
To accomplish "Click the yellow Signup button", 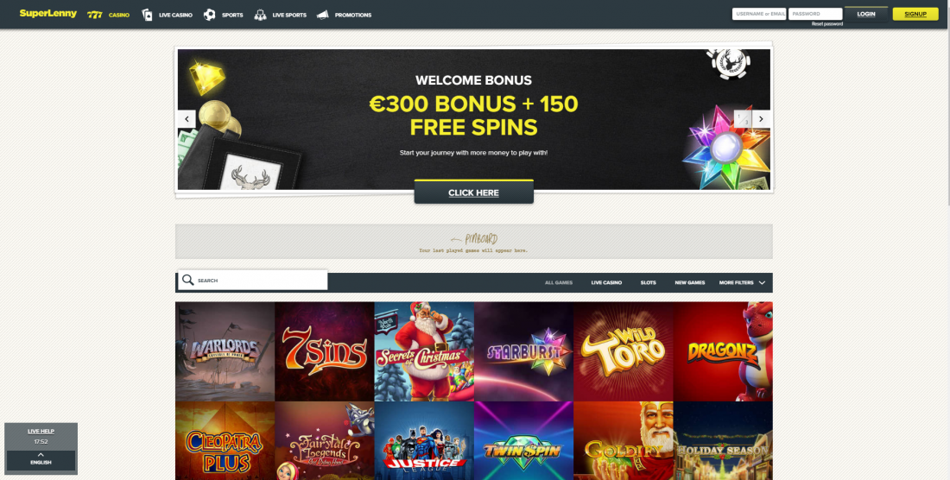I will [915, 14].
